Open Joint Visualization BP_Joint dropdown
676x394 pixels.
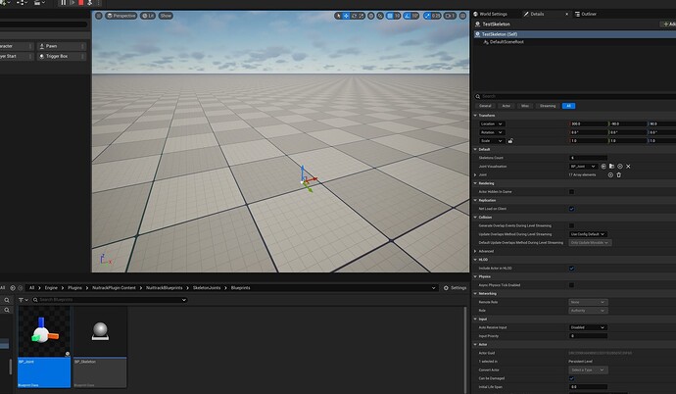point(585,167)
